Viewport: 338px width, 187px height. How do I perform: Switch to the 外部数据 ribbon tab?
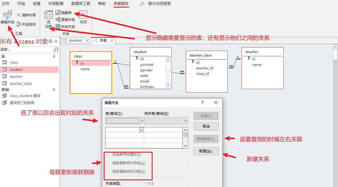56,4
